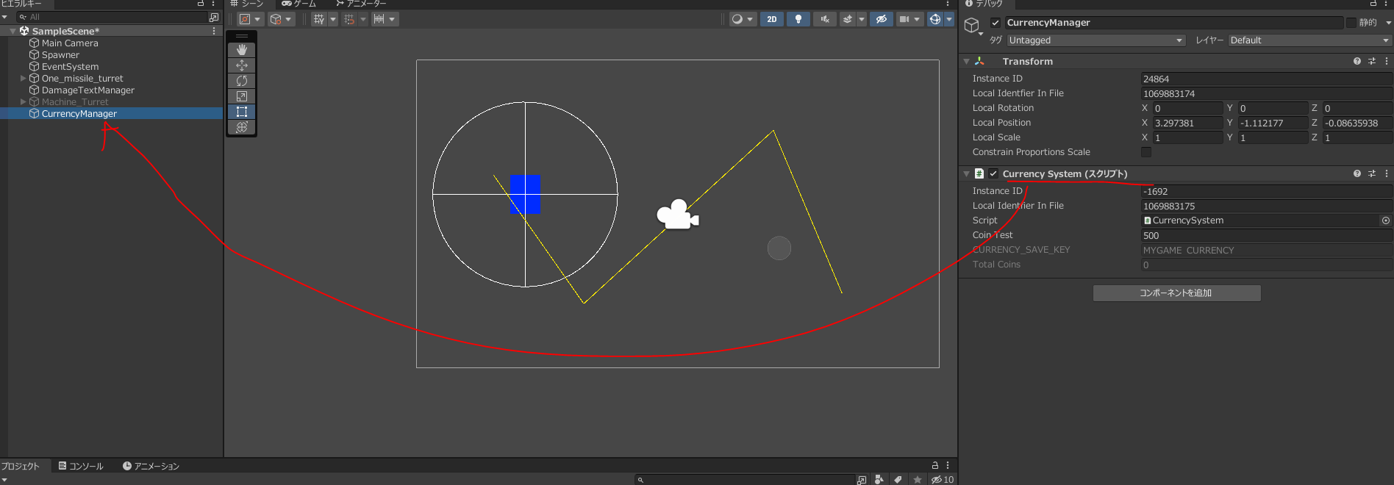Click the ruler snap settings icon
Viewport: 1394px width, 485px height.
(379, 19)
